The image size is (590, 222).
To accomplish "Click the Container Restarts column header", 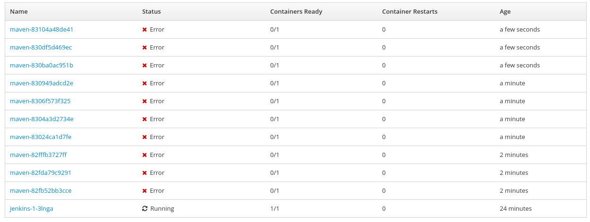I will 410,11.
